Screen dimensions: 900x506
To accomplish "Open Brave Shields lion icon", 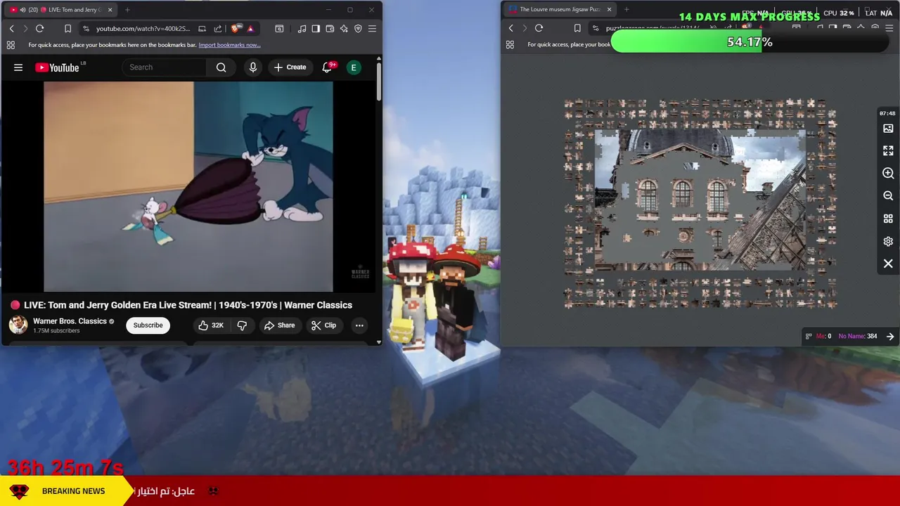I will [236, 29].
